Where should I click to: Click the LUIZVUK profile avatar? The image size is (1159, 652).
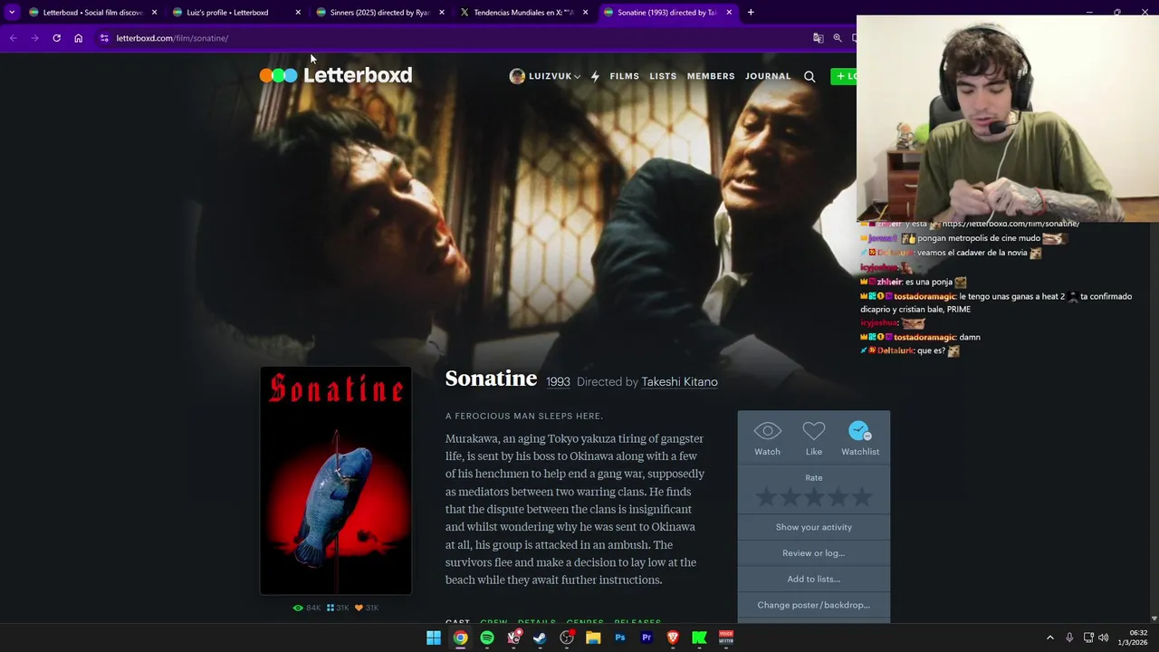pos(517,76)
